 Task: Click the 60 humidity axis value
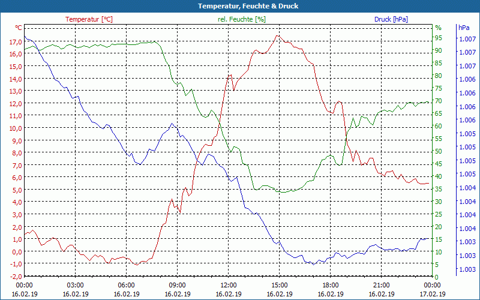point(439,126)
